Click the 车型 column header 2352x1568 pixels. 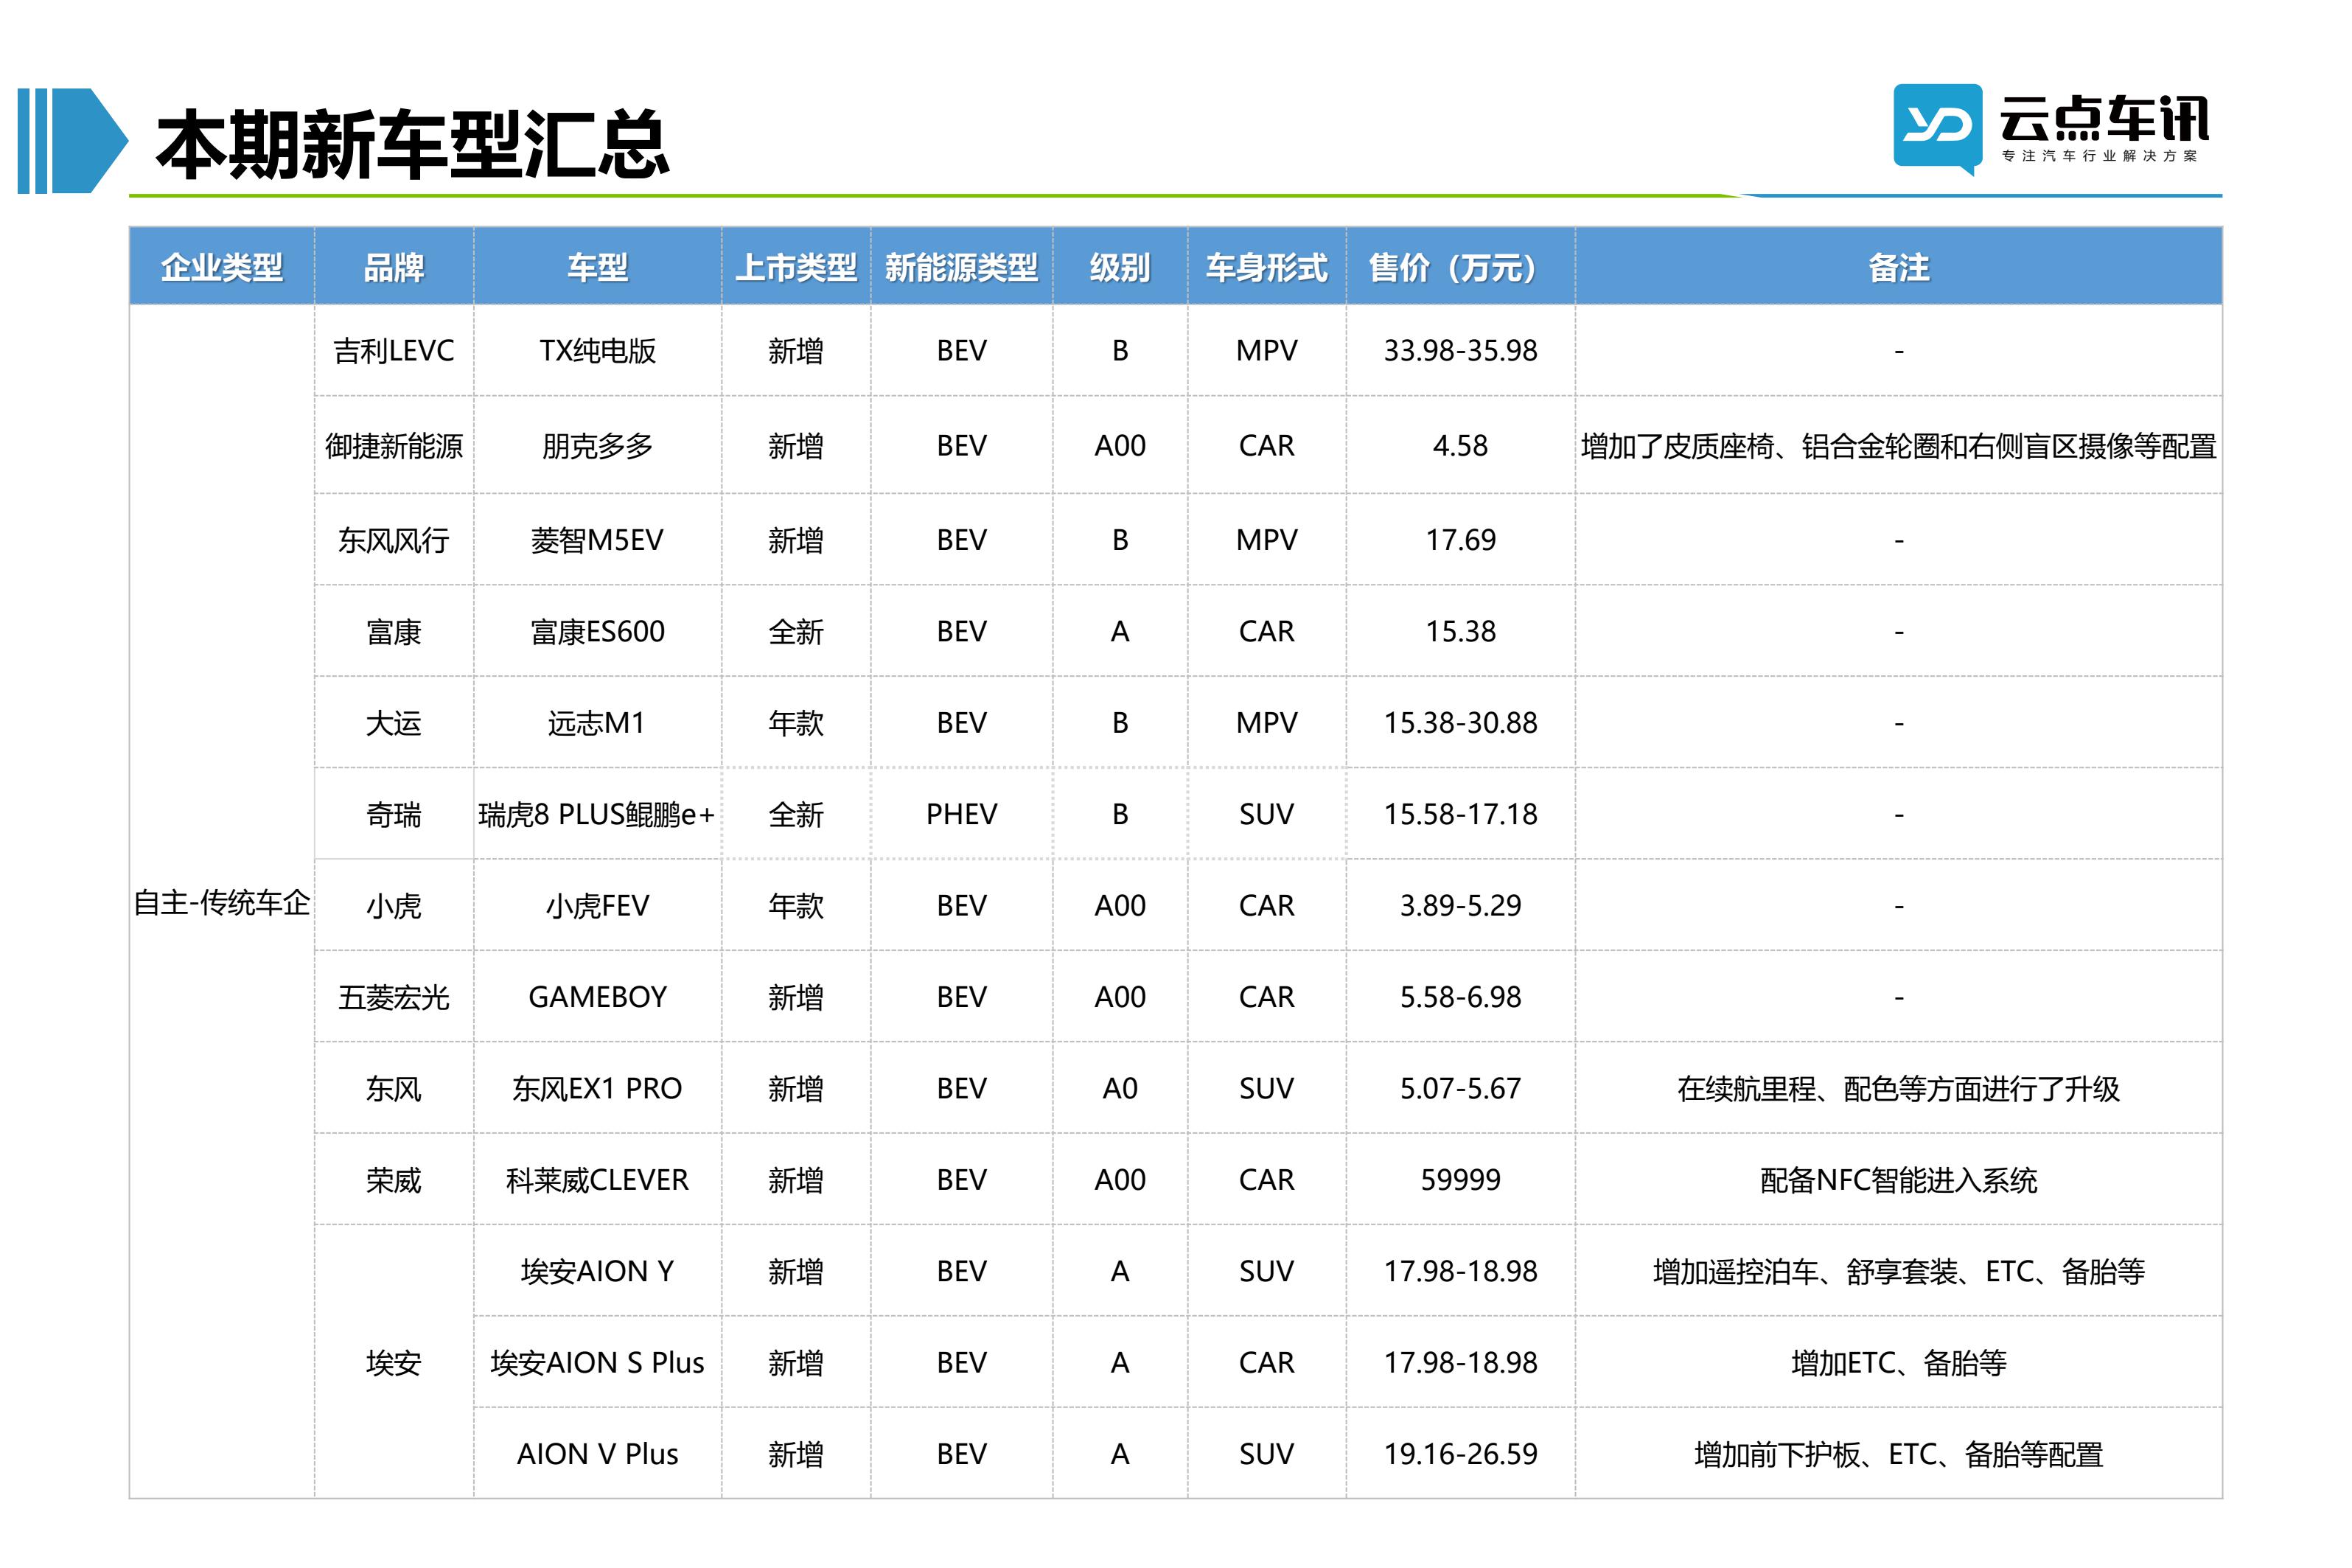click(598, 267)
